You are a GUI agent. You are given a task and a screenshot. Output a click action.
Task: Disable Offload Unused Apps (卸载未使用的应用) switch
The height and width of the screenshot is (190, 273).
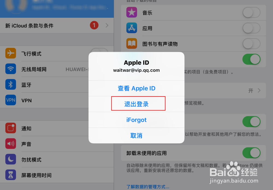(x=251, y=153)
